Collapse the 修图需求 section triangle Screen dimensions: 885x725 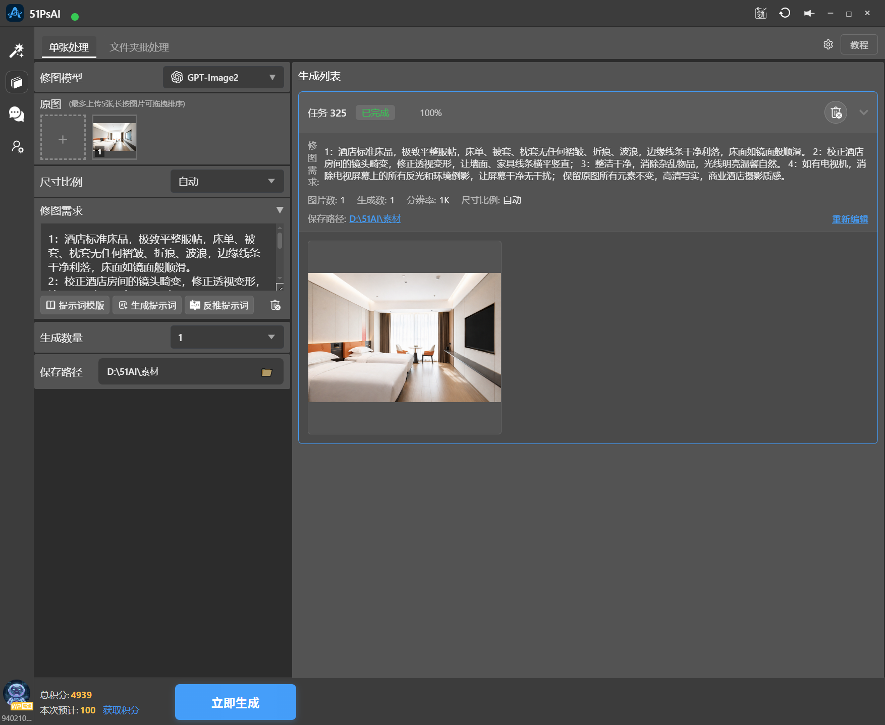[x=280, y=210]
